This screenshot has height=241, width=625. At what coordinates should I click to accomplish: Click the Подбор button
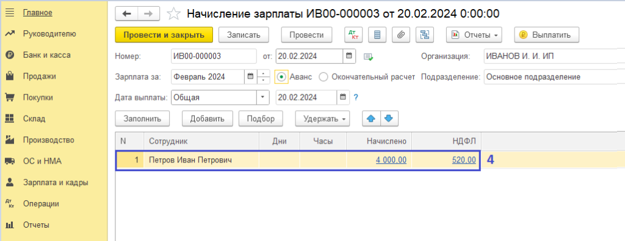tap(261, 119)
